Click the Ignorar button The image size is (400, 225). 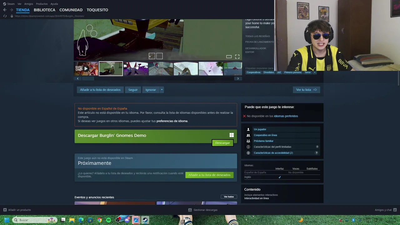(x=151, y=90)
